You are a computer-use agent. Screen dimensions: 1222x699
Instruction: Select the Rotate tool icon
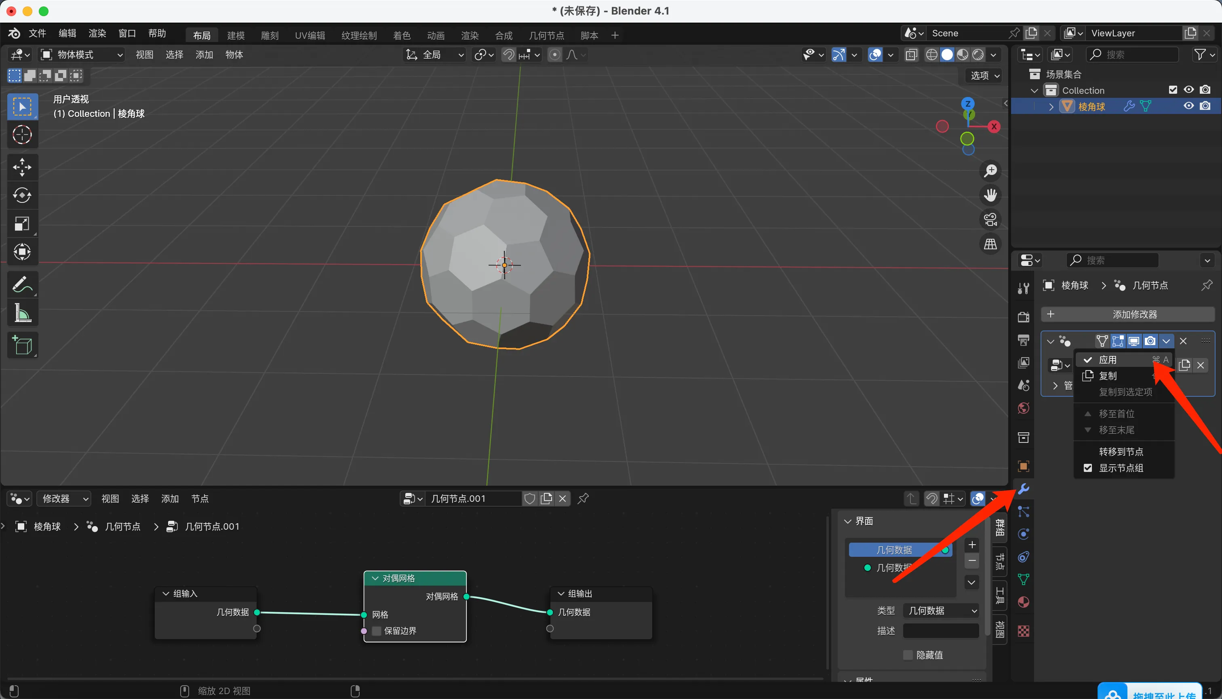coord(22,196)
